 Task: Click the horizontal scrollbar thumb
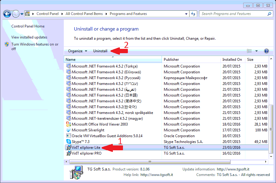point(150,162)
